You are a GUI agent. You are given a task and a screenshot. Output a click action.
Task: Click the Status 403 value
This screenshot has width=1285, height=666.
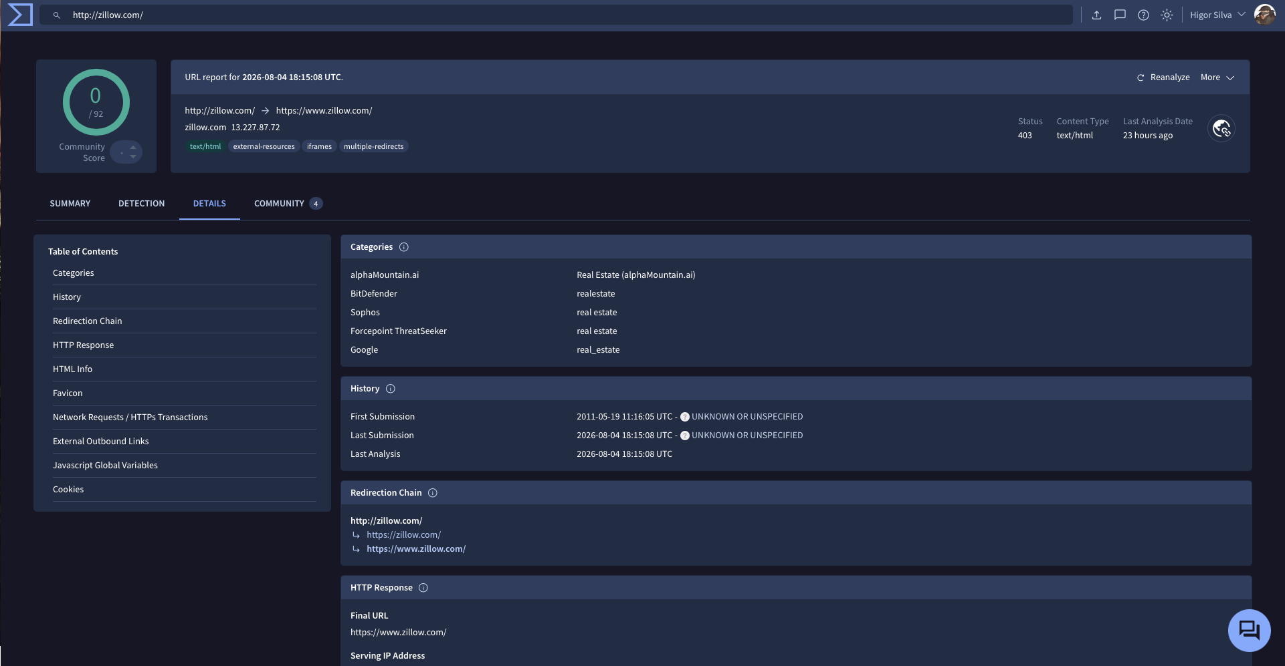pyautogui.click(x=1025, y=136)
